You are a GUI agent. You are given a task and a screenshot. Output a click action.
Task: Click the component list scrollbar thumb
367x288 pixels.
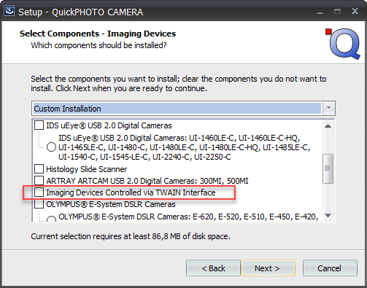(x=328, y=168)
